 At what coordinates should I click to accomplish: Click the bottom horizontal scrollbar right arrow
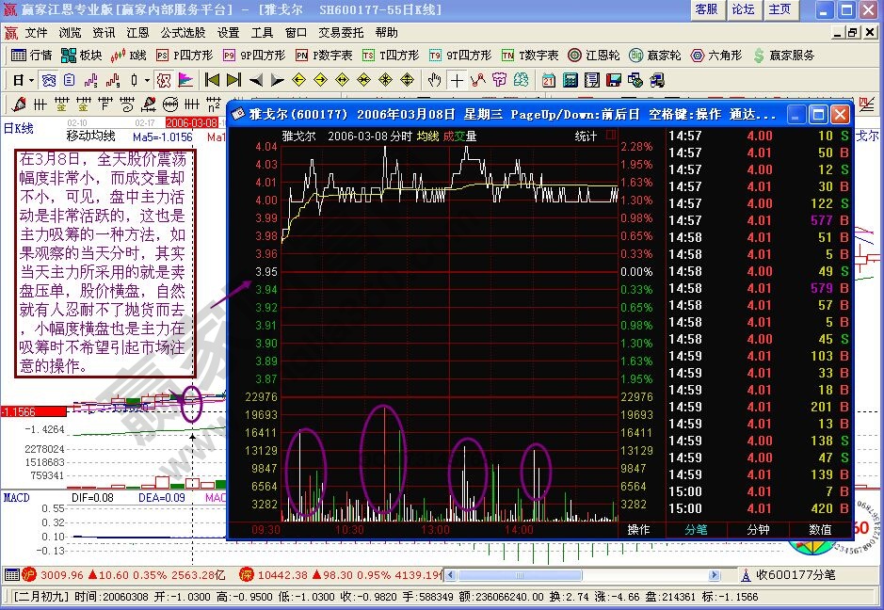pyautogui.click(x=714, y=574)
